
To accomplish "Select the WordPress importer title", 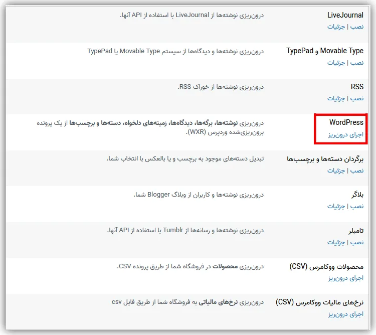I will (x=346, y=122).
